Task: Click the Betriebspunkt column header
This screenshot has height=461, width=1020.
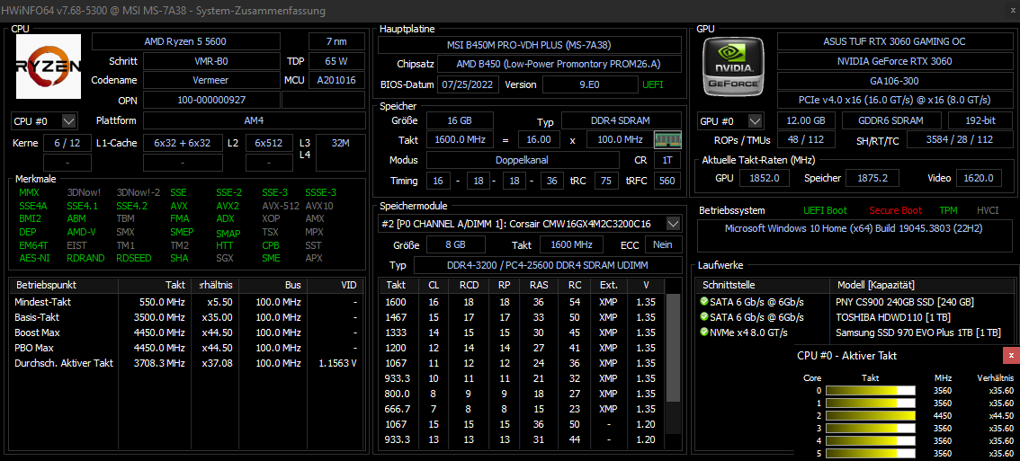Action: coord(64,285)
